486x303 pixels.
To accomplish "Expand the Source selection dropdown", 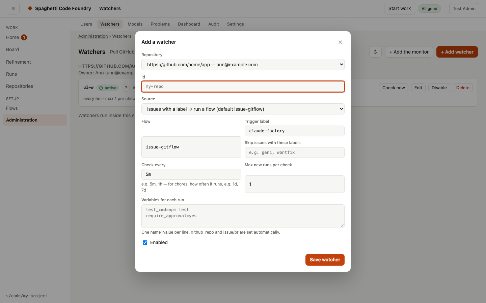I will (243, 109).
